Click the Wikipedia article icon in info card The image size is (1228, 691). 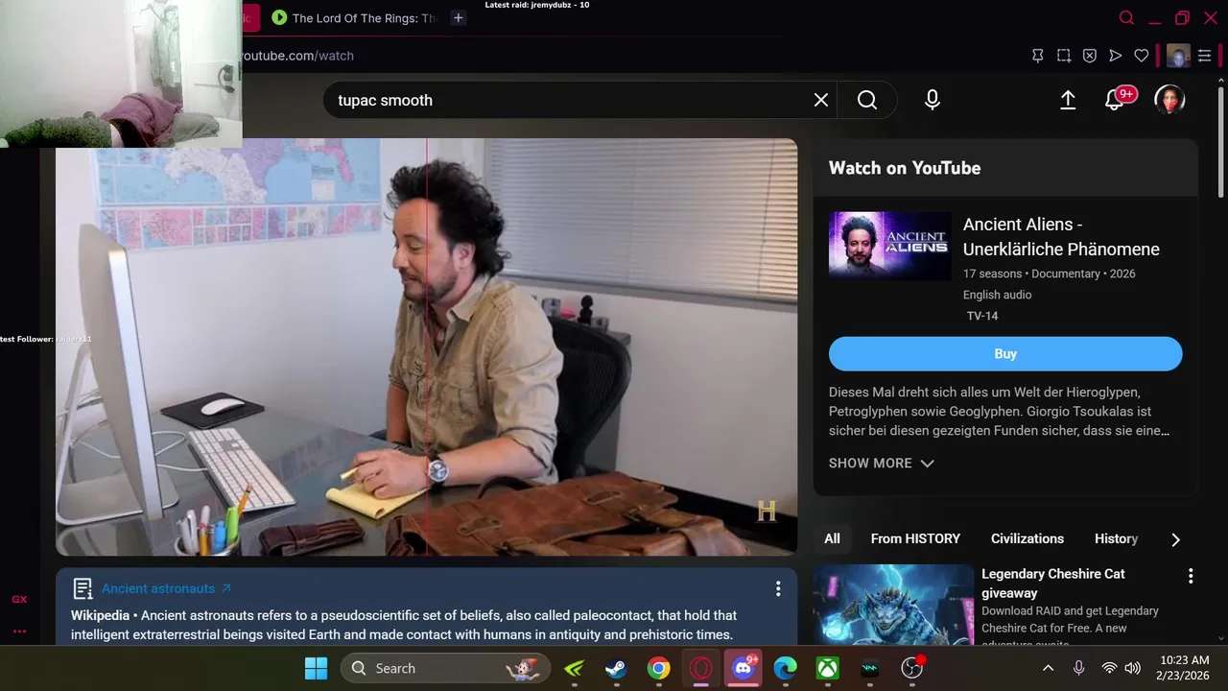[x=83, y=588]
